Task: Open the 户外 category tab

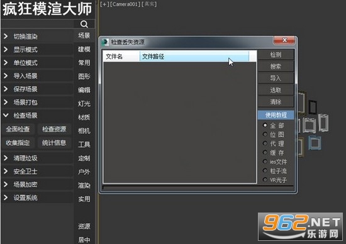Action: (x=84, y=172)
